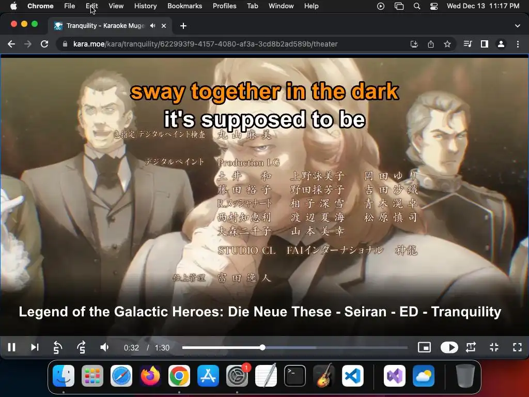The height and width of the screenshot is (397, 529).
Task: Click the progress bar playhead knob
Action: point(262,347)
